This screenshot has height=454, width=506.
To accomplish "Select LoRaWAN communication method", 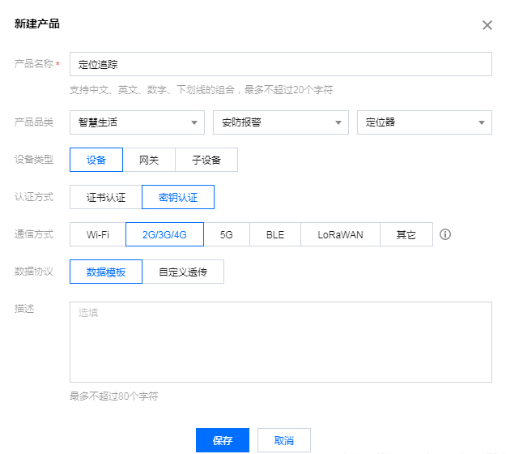I will (x=341, y=234).
